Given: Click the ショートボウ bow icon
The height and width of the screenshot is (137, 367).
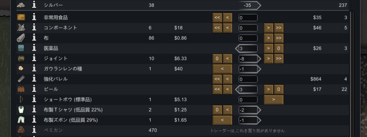Looking at the screenshot, I should pos(21,99).
